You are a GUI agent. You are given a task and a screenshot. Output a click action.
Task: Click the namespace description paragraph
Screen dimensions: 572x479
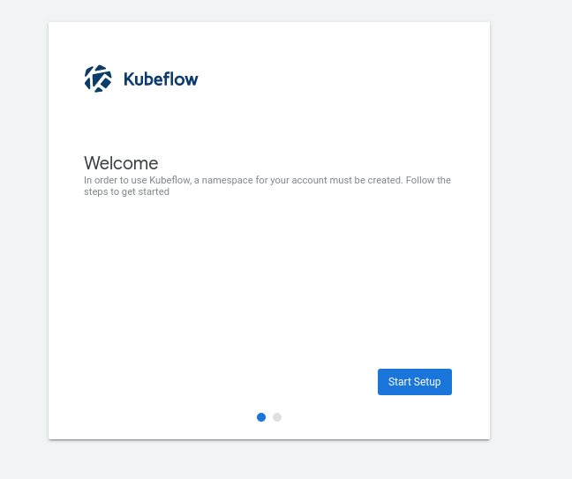[x=267, y=186]
